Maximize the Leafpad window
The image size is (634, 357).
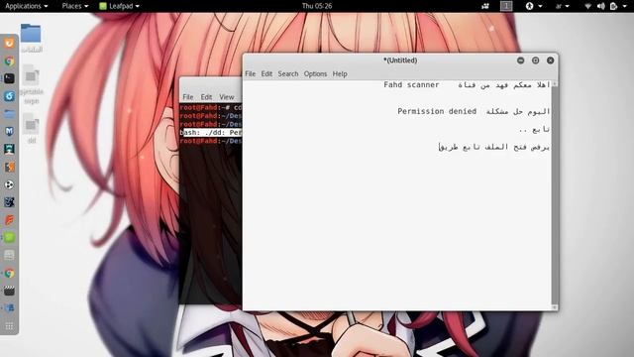tap(535, 60)
